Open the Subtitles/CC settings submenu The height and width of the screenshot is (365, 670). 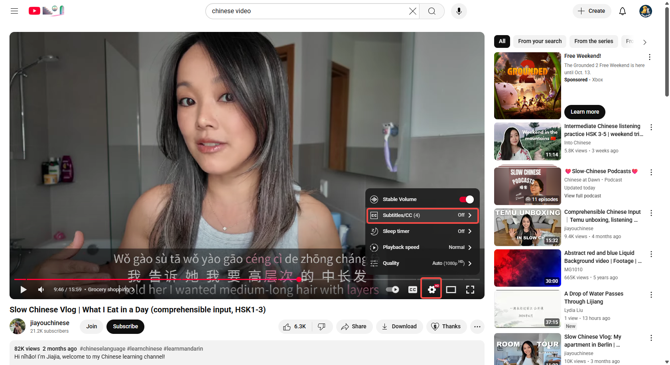422,215
